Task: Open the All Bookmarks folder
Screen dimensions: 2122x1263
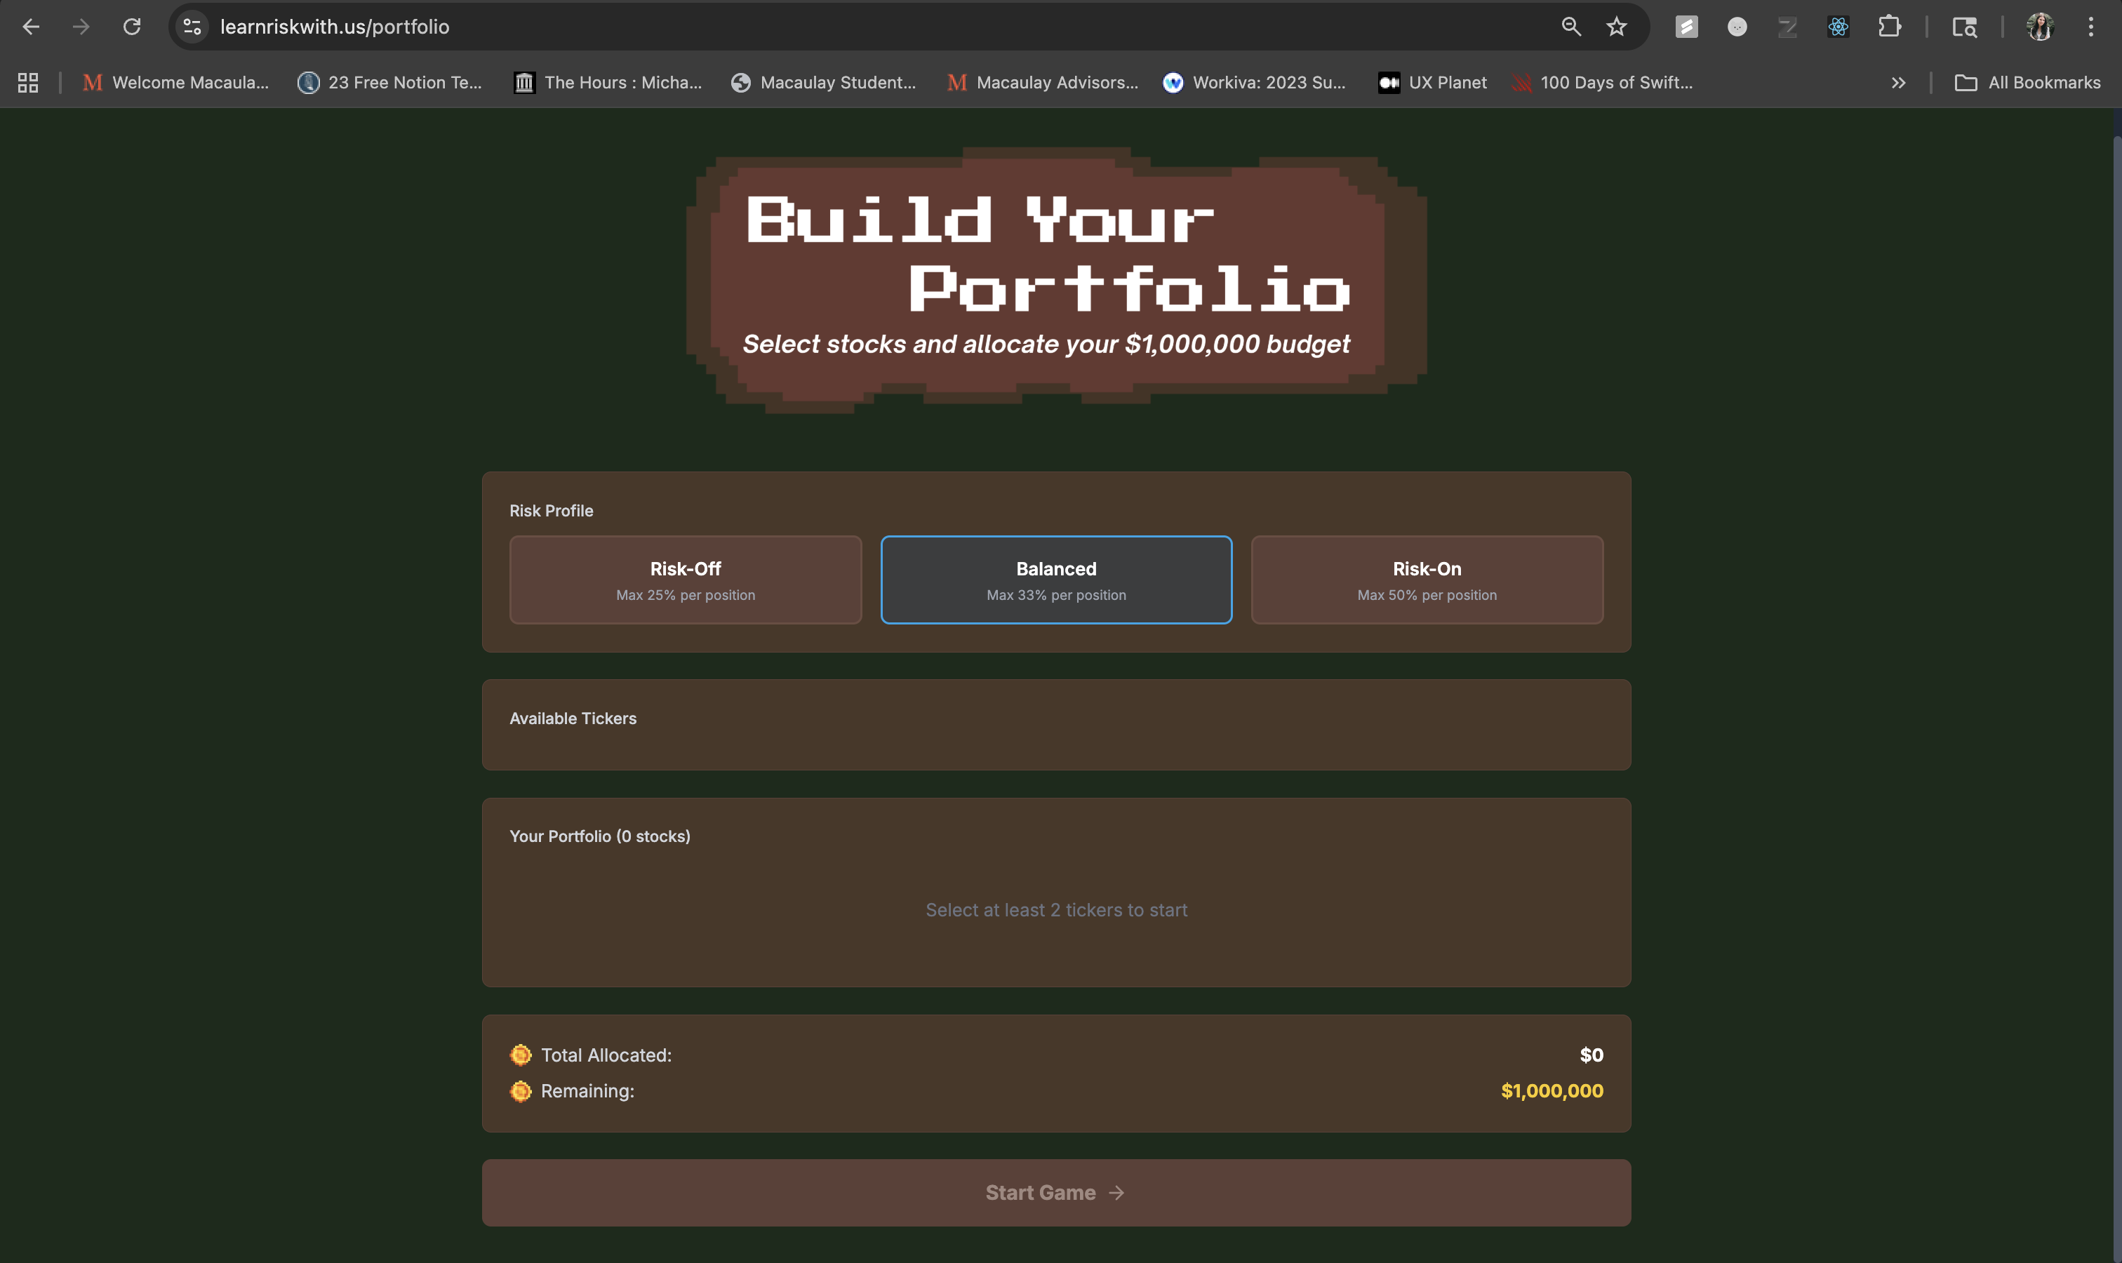Action: tap(2027, 83)
